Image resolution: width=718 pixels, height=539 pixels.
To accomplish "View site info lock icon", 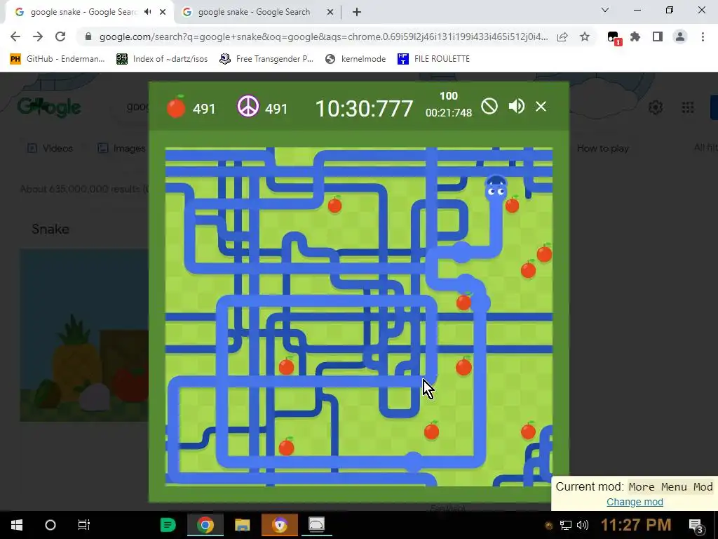I will pyautogui.click(x=88, y=36).
